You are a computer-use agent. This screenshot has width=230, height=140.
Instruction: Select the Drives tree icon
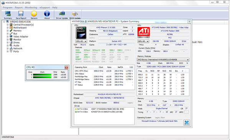tap(11, 42)
